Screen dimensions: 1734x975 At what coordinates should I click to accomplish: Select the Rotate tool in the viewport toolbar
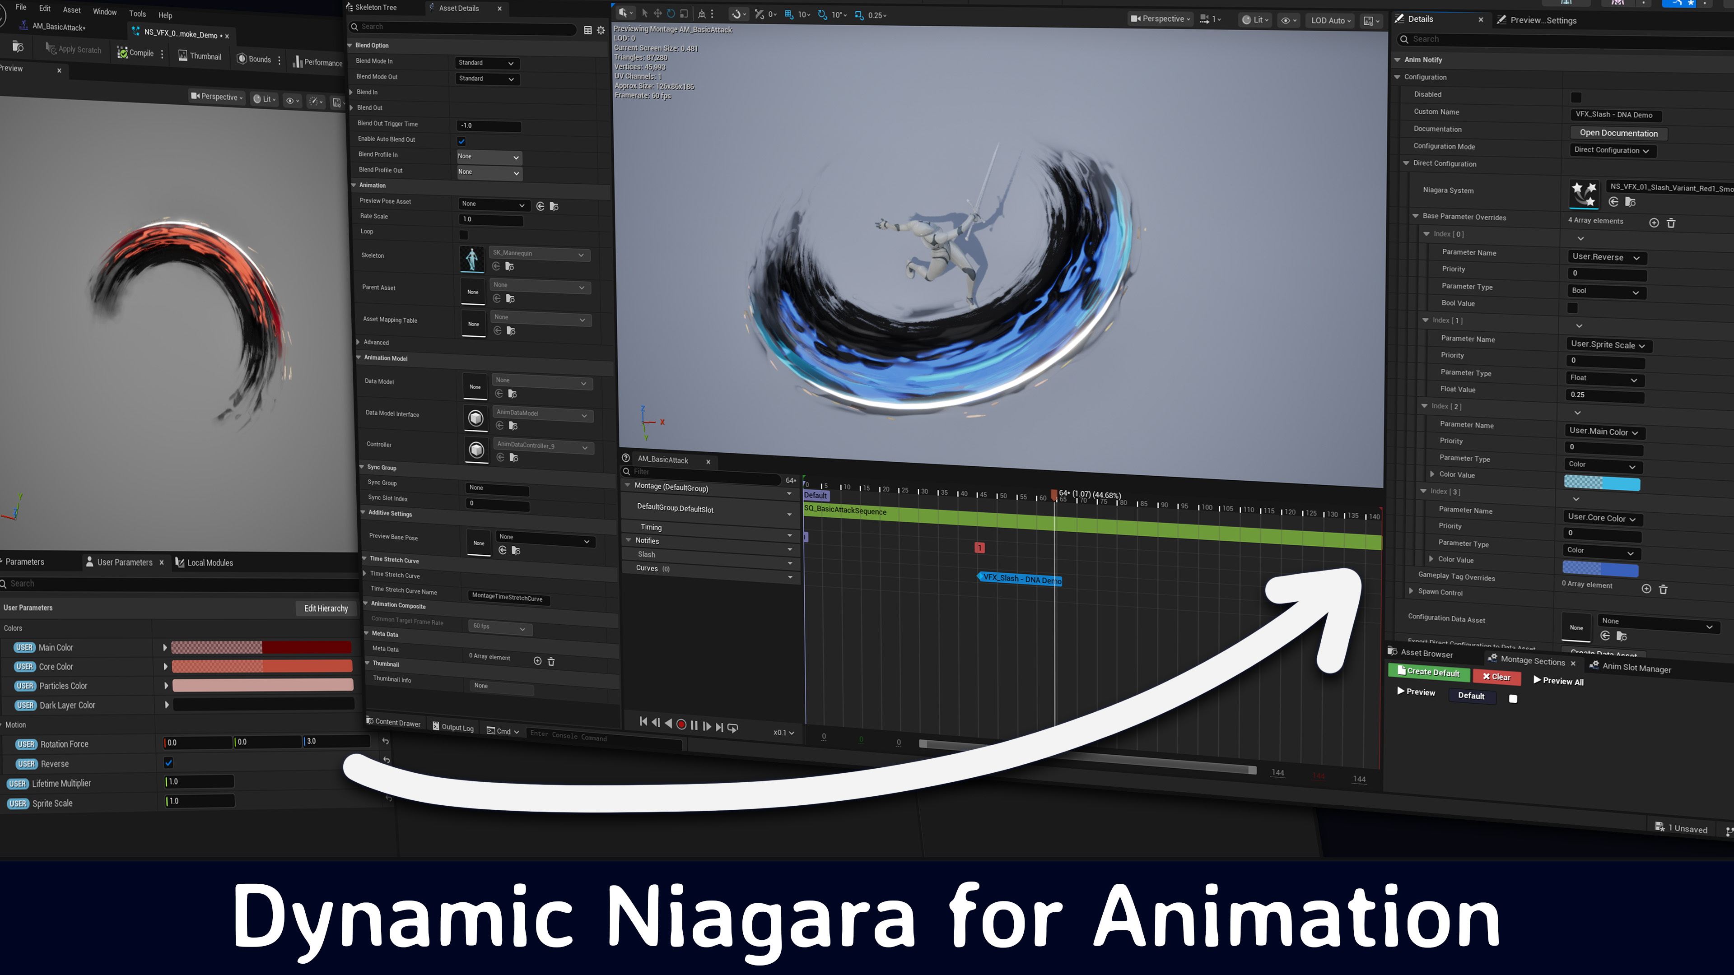671,14
